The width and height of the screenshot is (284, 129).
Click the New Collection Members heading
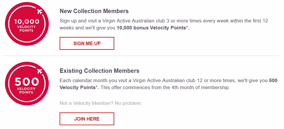(x=94, y=11)
